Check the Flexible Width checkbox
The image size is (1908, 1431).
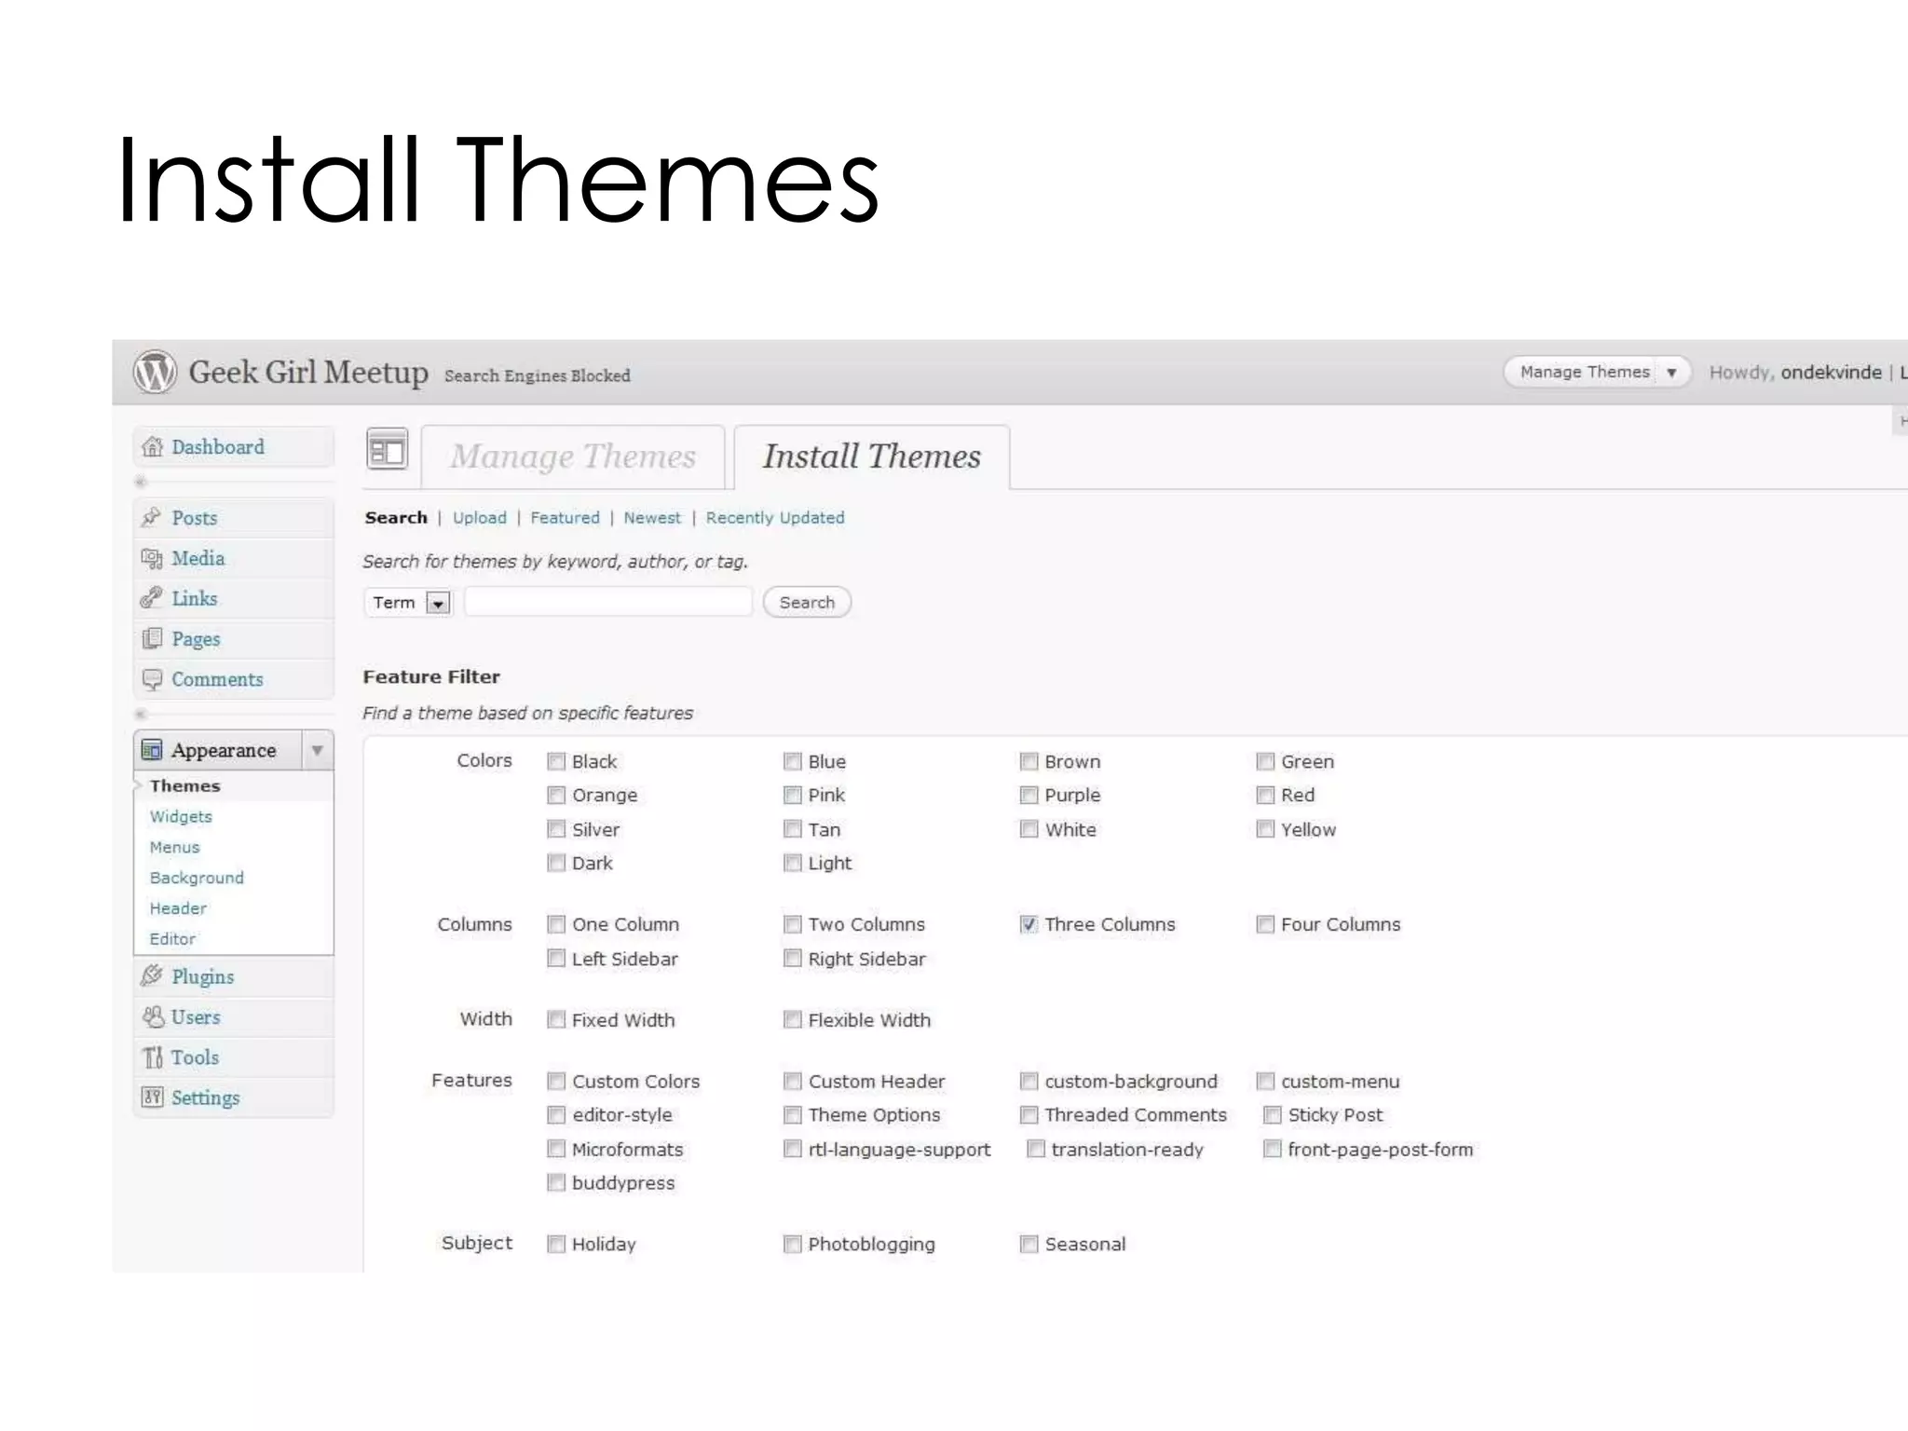tap(793, 1019)
